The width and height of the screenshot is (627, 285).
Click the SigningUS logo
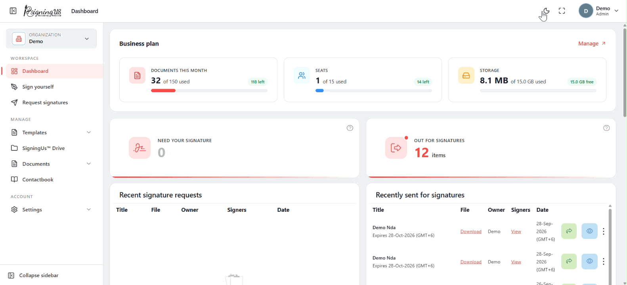click(x=42, y=11)
